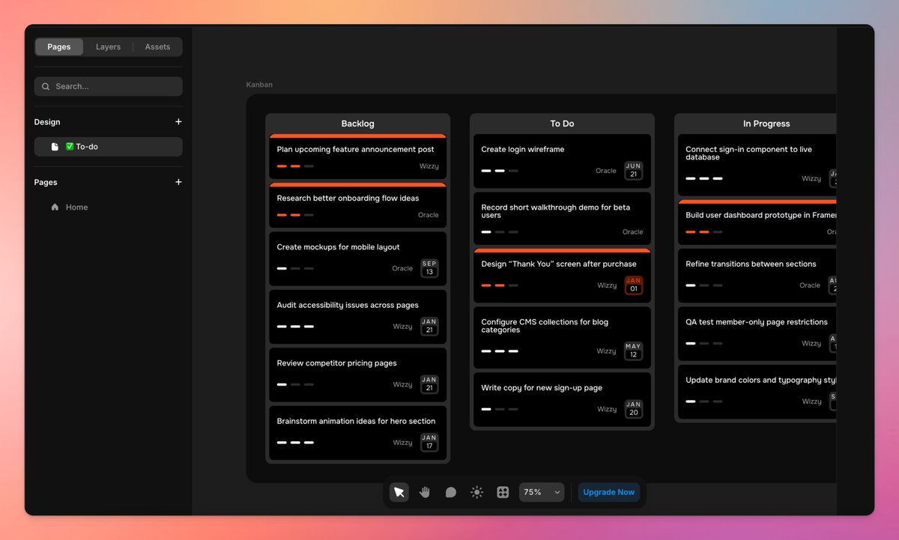Open the Insert panel icon
This screenshot has height=540, width=899.
click(x=503, y=492)
